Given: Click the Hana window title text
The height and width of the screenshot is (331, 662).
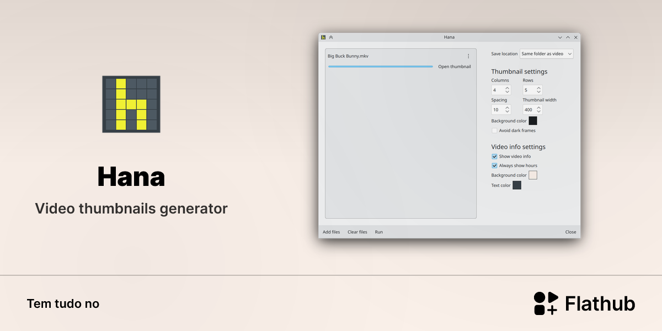Looking at the screenshot, I should [449, 38].
